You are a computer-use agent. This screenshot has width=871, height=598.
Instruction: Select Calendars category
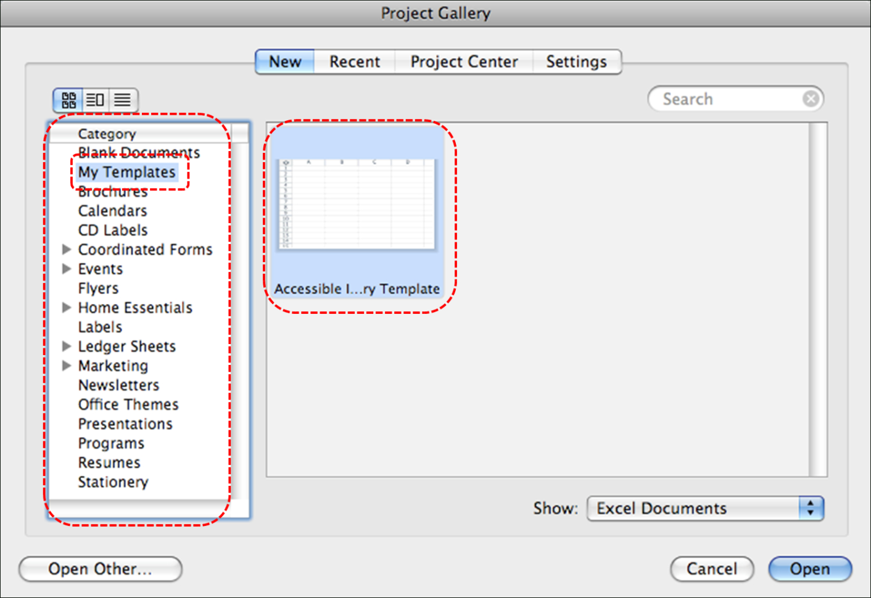pyautogui.click(x=112, y=211)
